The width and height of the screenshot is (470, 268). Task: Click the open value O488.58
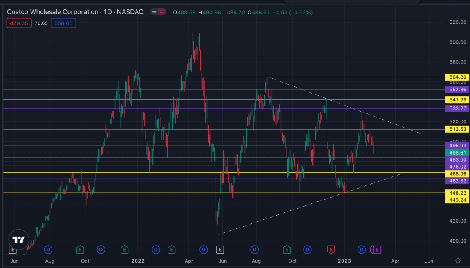(x=184, y=13)
